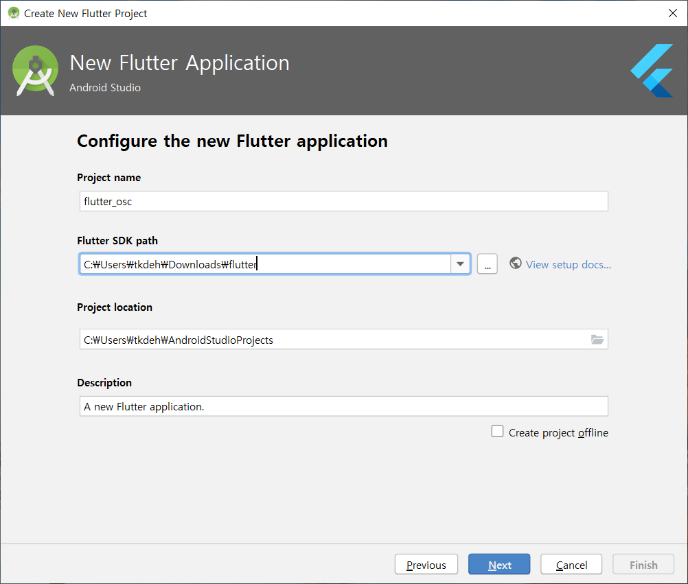The image size is (688, 584).
Task: Click the Android Studio logo in header
Action: click(x=35, y=71)
